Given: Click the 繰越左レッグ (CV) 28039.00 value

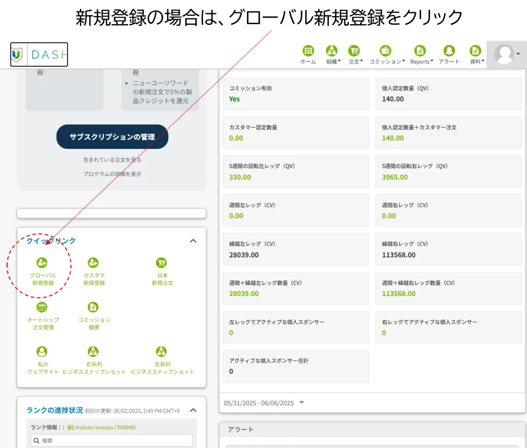Looking at the screenshot, I should tap(244, 255).
